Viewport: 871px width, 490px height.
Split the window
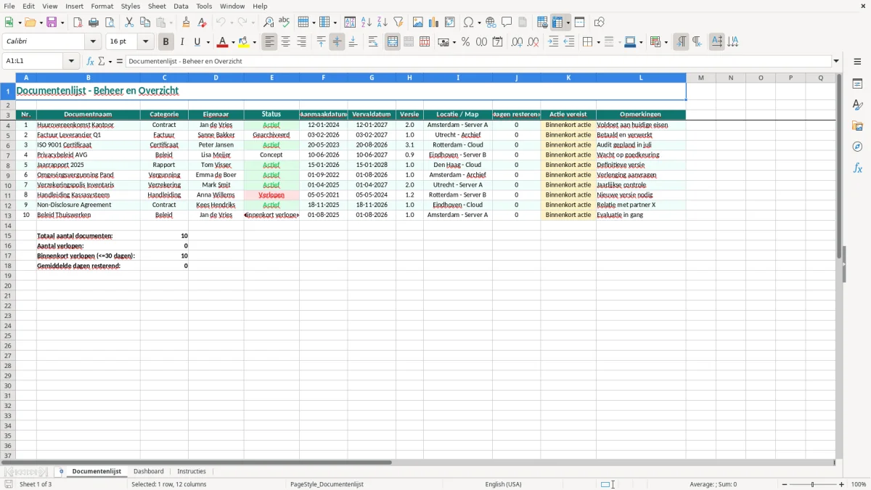tap(580, 23)
